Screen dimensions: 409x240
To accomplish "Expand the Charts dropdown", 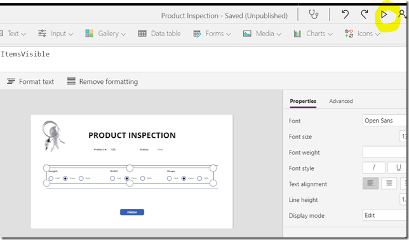I will tap(313, 34).
